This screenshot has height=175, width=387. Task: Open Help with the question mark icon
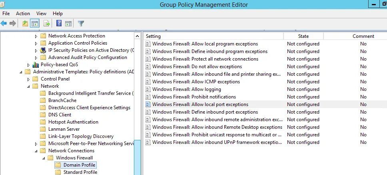(59, 24)
